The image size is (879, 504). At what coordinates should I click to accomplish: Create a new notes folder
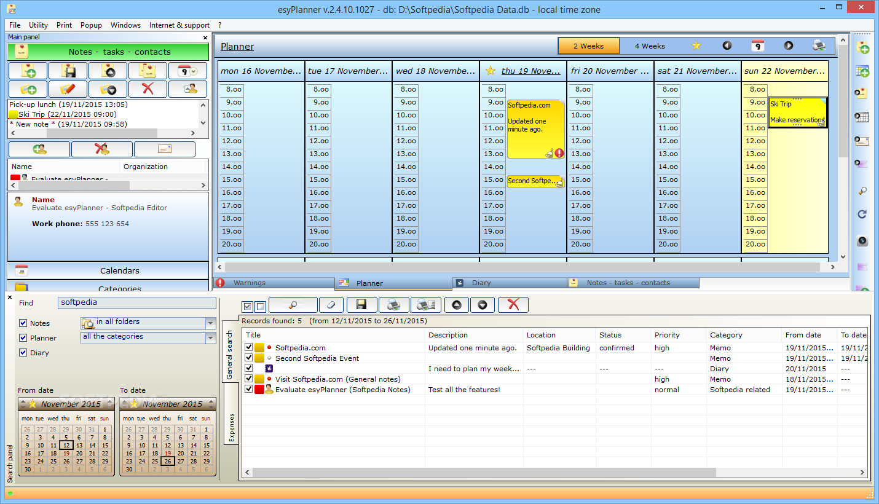28,89
